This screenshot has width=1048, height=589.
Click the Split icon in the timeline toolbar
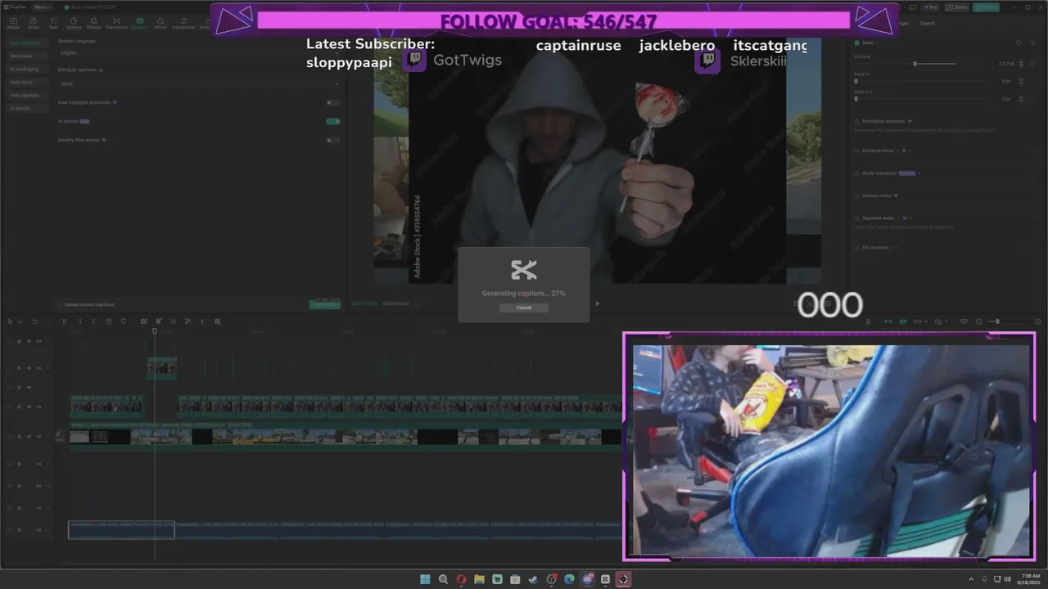65,321
